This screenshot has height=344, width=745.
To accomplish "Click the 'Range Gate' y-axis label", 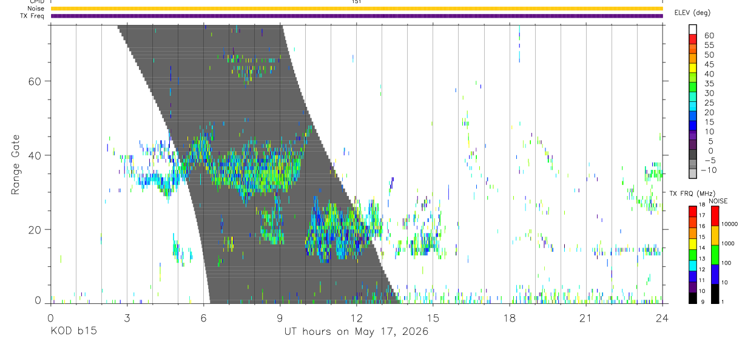I will pyautogui.click(x=15, y=165).
